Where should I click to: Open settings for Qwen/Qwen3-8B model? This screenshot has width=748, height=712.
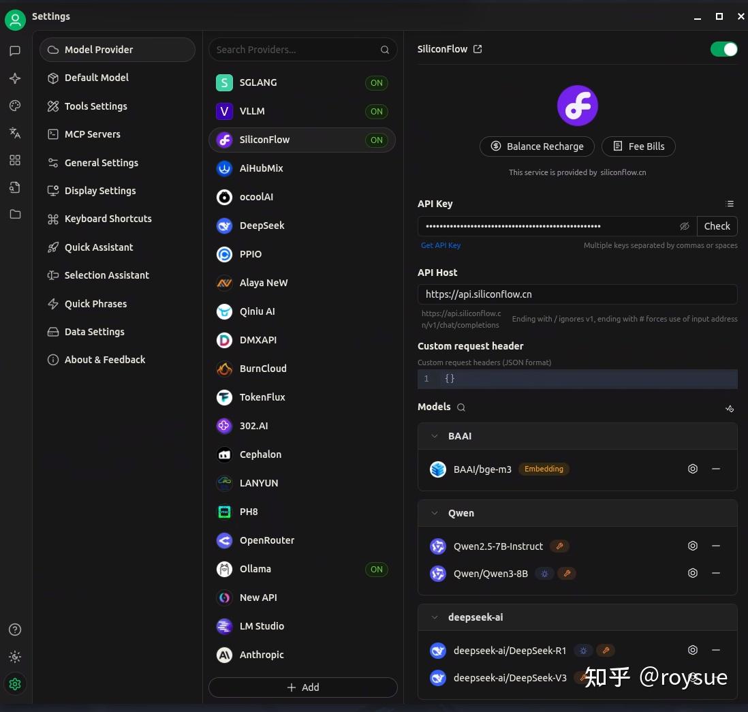(x=693, y=572)
